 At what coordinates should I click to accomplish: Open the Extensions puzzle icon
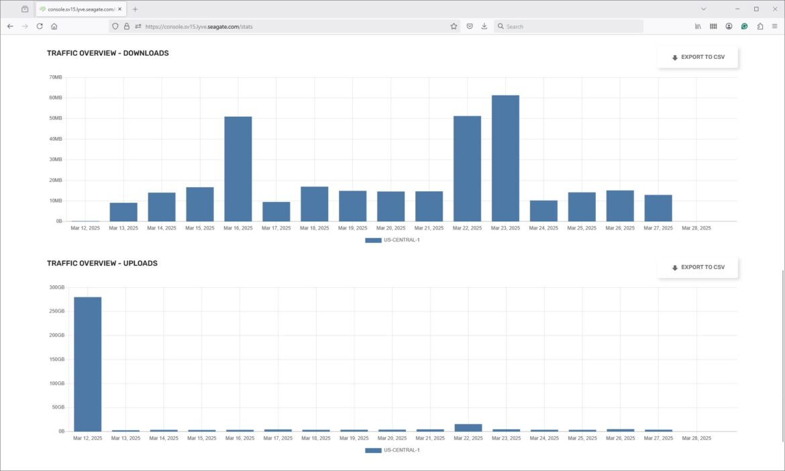pos(760,26)
